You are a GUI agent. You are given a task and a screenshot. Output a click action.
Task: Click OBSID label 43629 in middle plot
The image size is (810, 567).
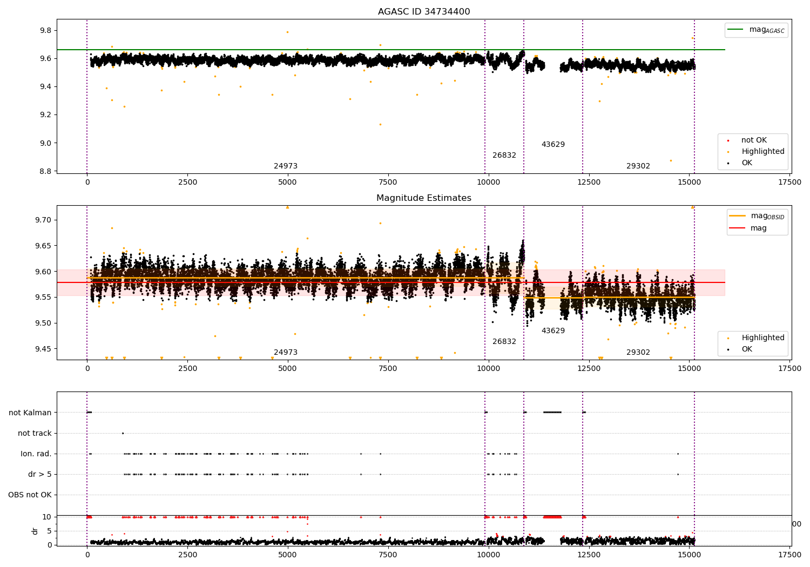click(x=553, y=331)
